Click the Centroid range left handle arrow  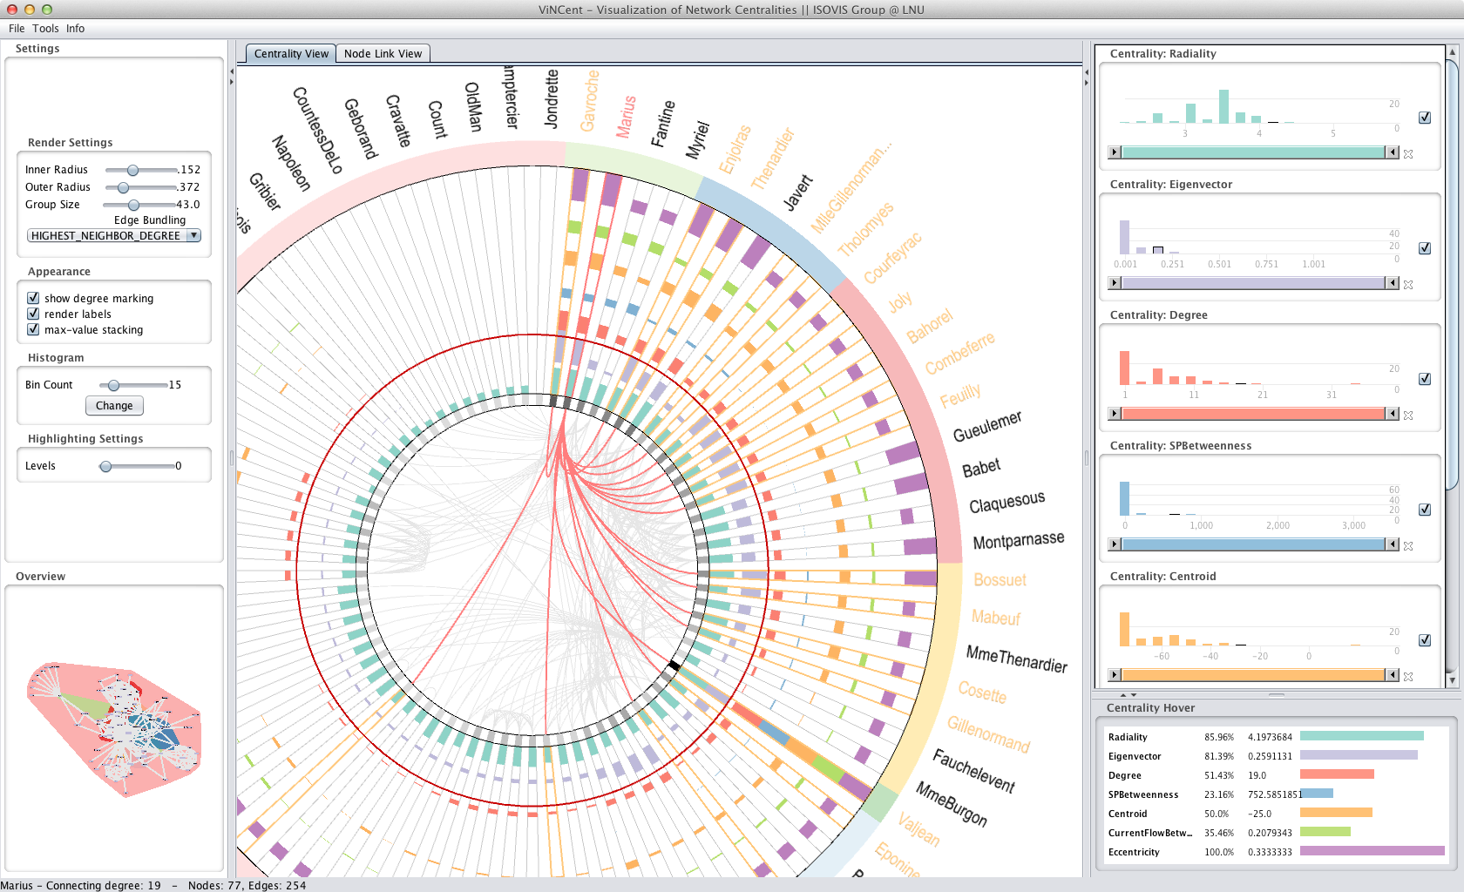click(1115, 675)
